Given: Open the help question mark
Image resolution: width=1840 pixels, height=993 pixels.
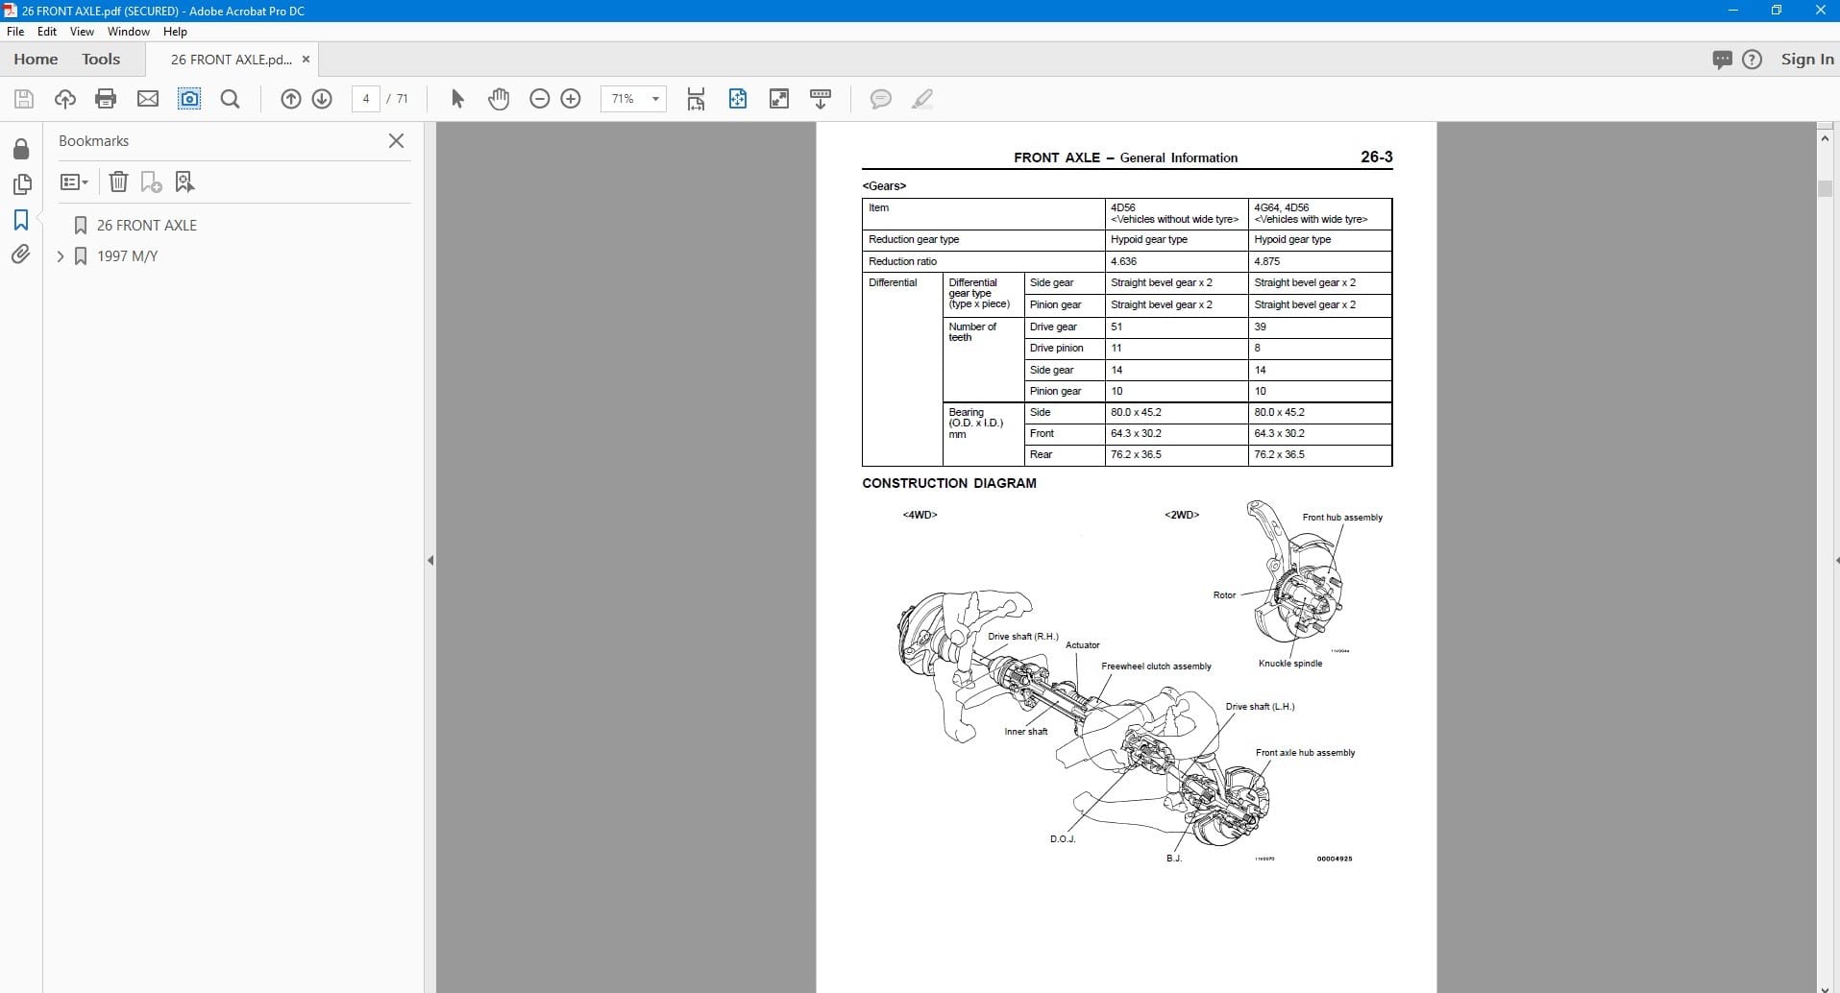Looking at the screenshot, I should [1753, 60].
